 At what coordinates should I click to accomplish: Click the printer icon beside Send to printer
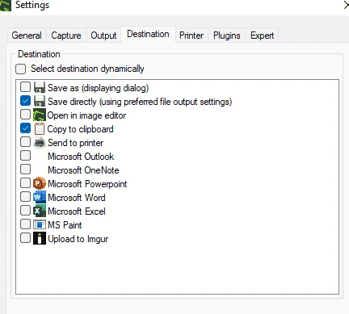coord(40,142)
